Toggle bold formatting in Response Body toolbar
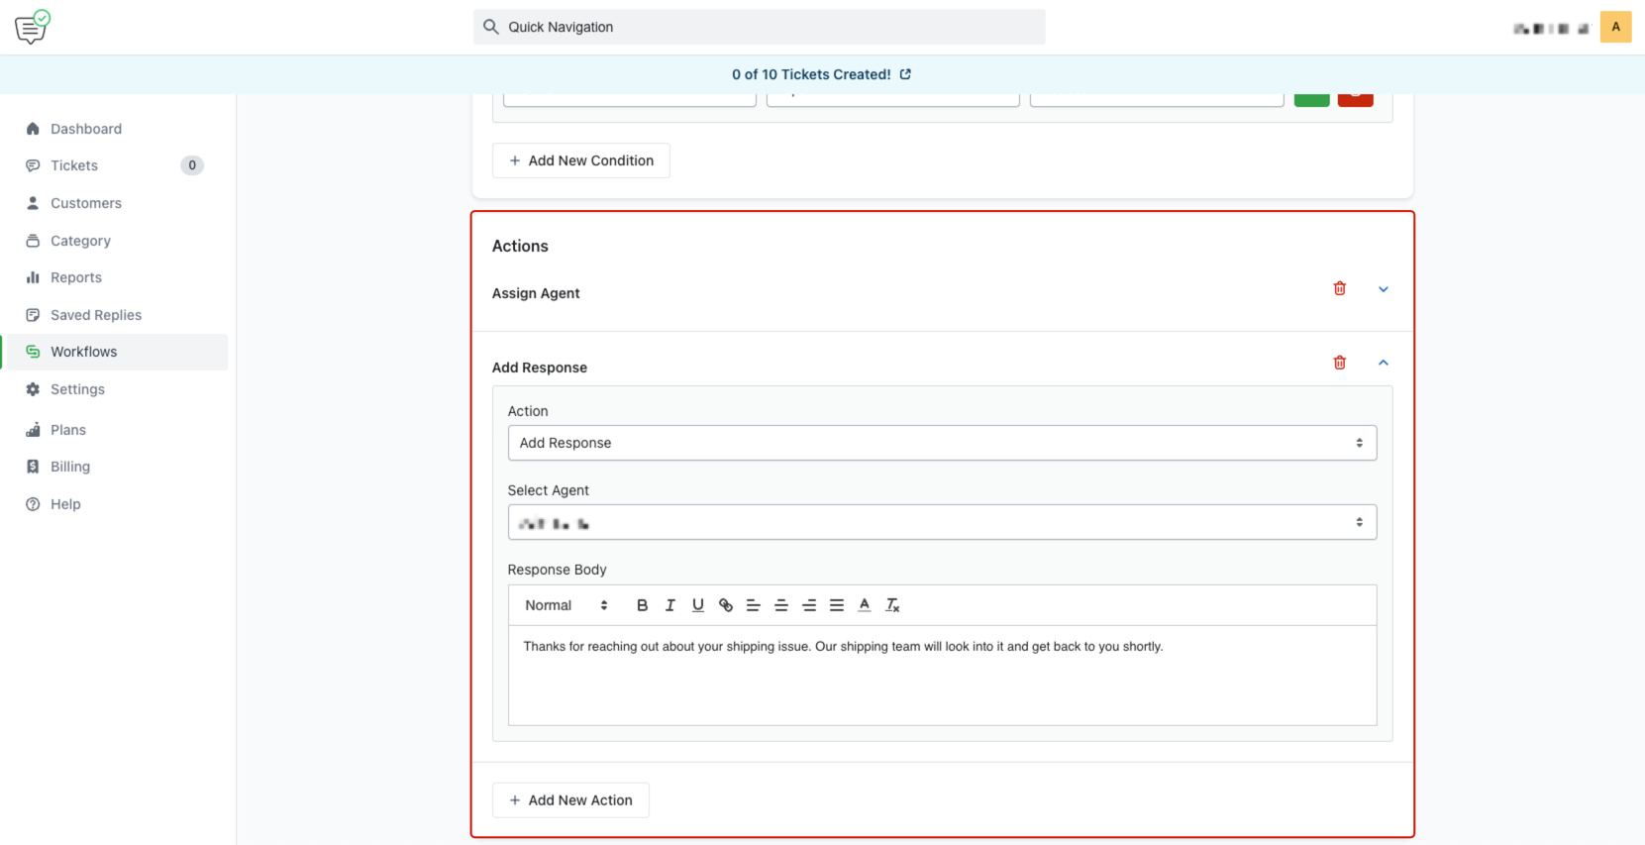Screen dimensions: 1645x845 coord(642,605)
